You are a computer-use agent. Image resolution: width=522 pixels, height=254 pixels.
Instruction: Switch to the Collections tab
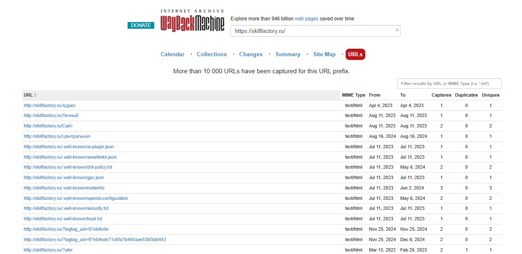[211, 54]
